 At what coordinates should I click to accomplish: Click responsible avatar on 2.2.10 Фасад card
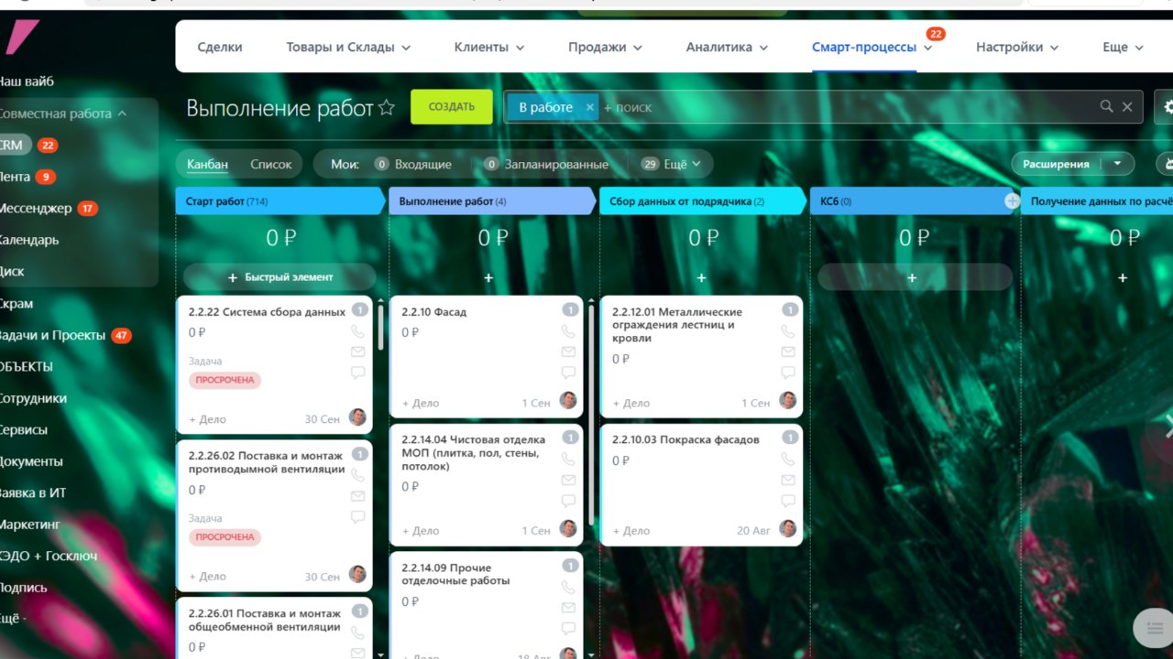568,400
